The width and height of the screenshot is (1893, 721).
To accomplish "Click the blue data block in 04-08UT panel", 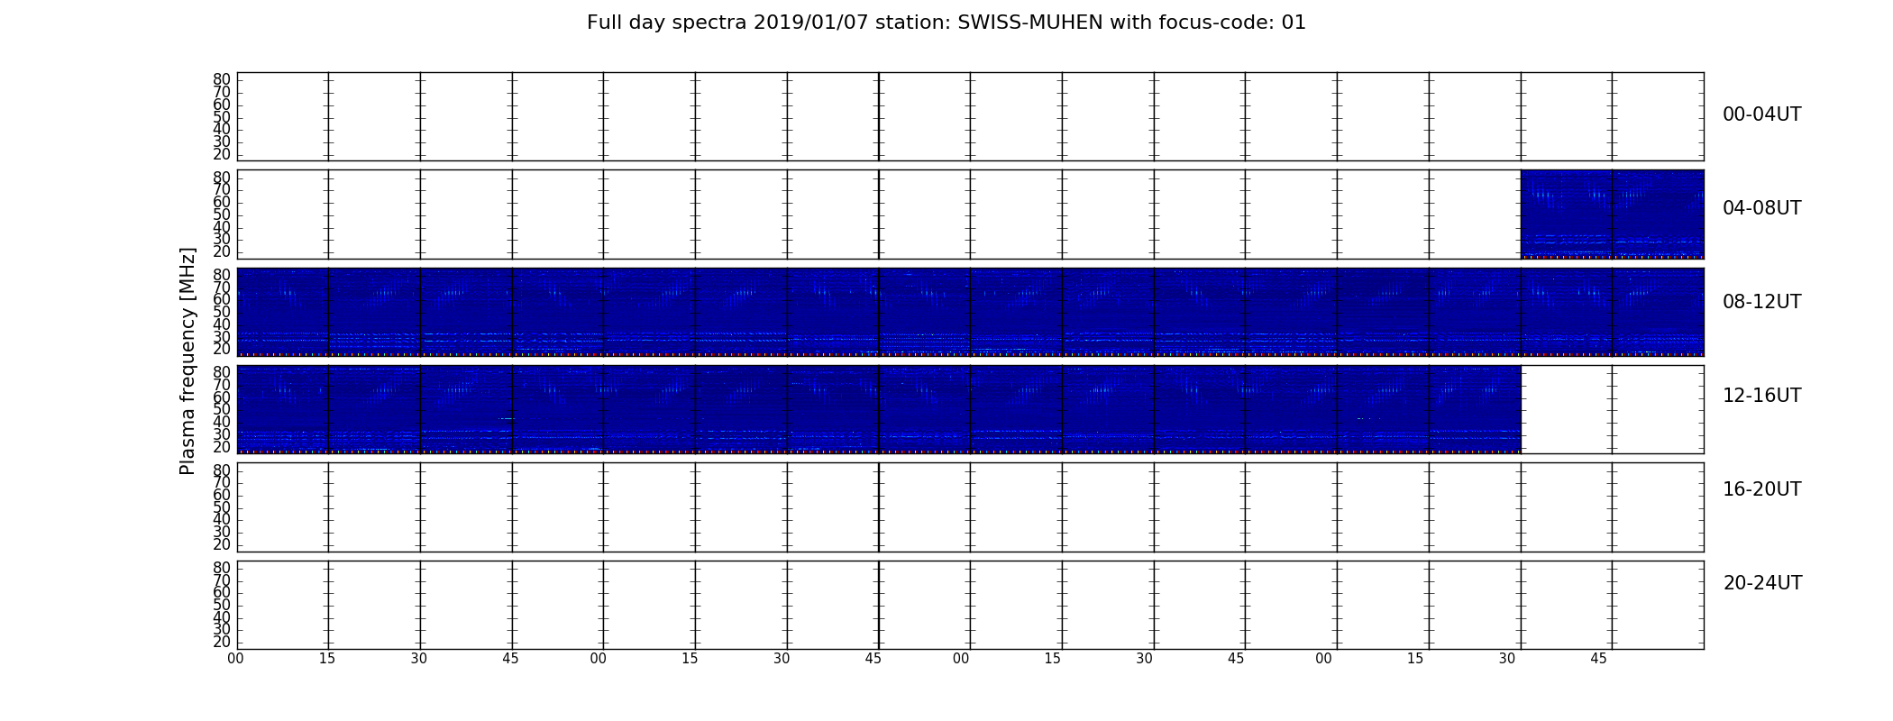I will pos(1612,214).
